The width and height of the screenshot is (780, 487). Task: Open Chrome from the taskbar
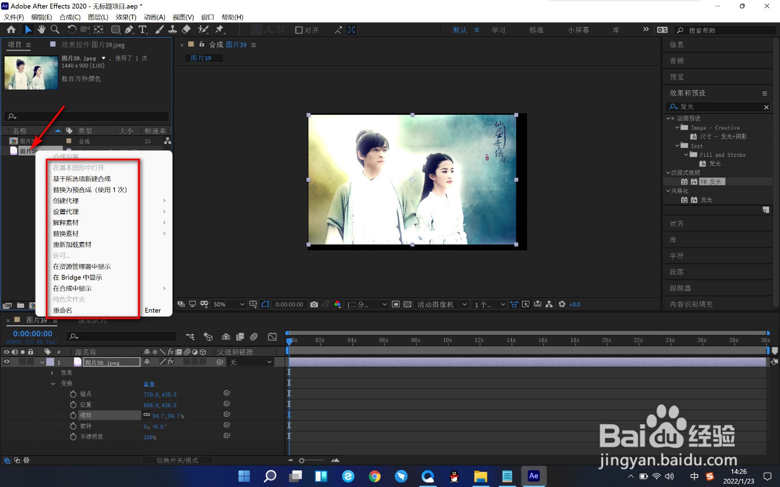(x=374, y=476)
